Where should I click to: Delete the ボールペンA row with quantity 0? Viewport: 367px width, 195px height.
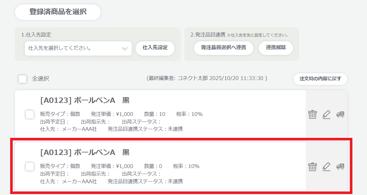coord(312,167)
